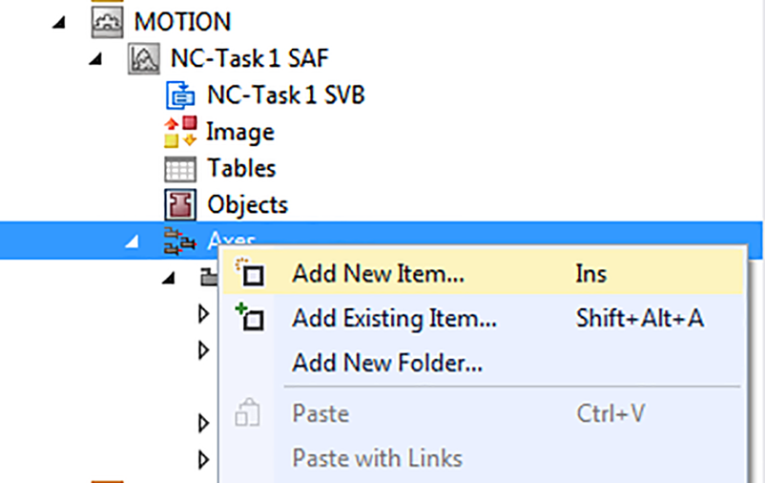Click the Add Existing Item icon

pyautogui.click(x=249, y=318)
